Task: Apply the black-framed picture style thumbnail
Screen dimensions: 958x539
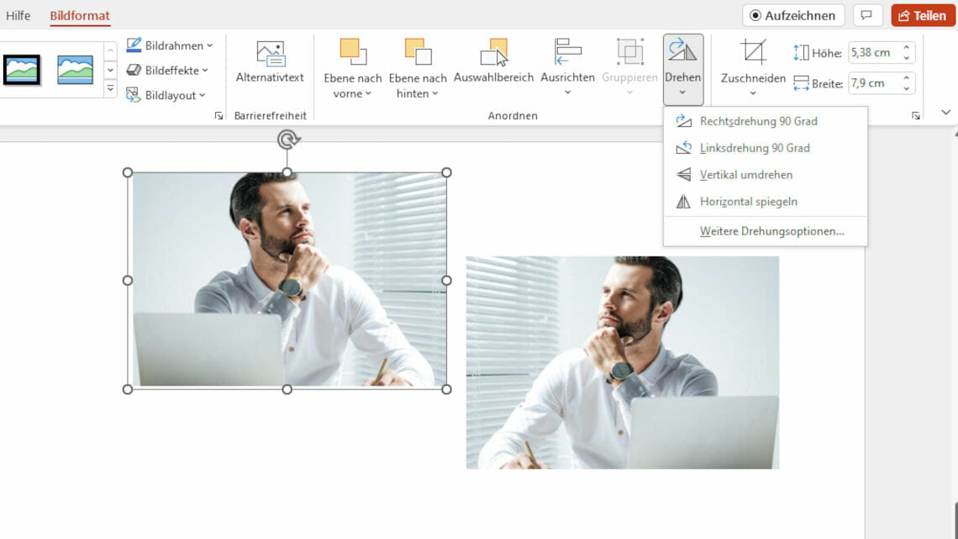Action: 22,70
